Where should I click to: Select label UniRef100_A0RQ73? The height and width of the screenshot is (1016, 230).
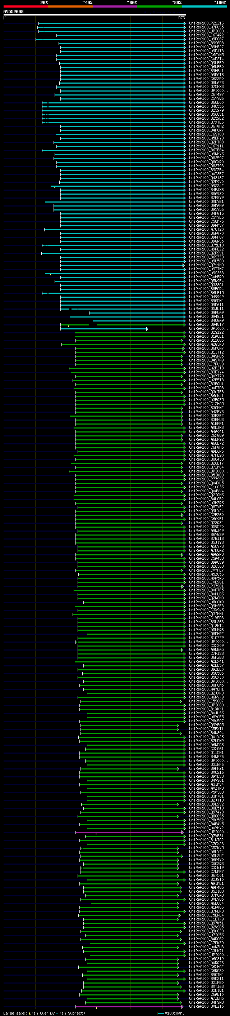(206, 963)
